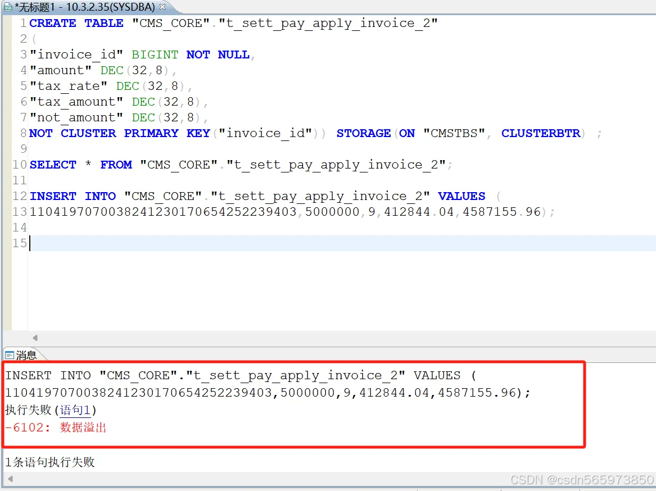Click the "amount" column name on line 4
Screen dimensions: 656x491
point(61,70)
